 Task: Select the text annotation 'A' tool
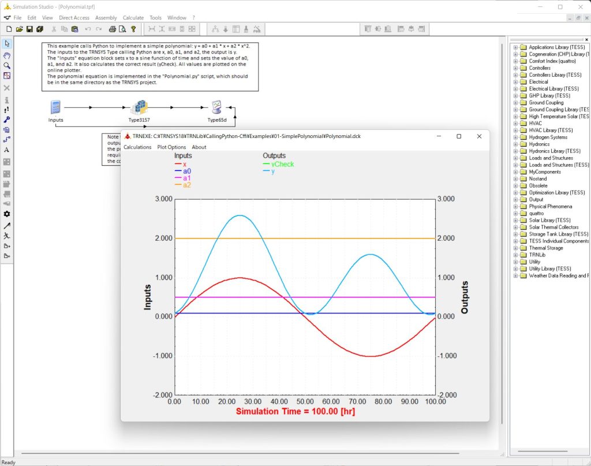(7, 150)
